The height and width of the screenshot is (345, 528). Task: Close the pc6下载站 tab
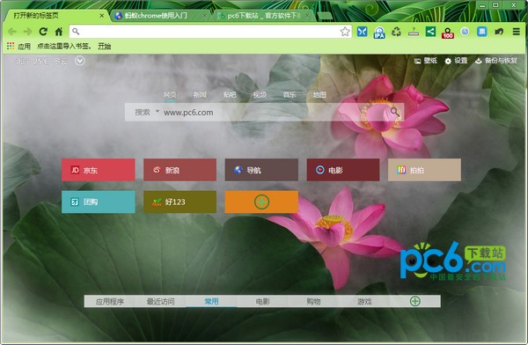tap(307, 16)
